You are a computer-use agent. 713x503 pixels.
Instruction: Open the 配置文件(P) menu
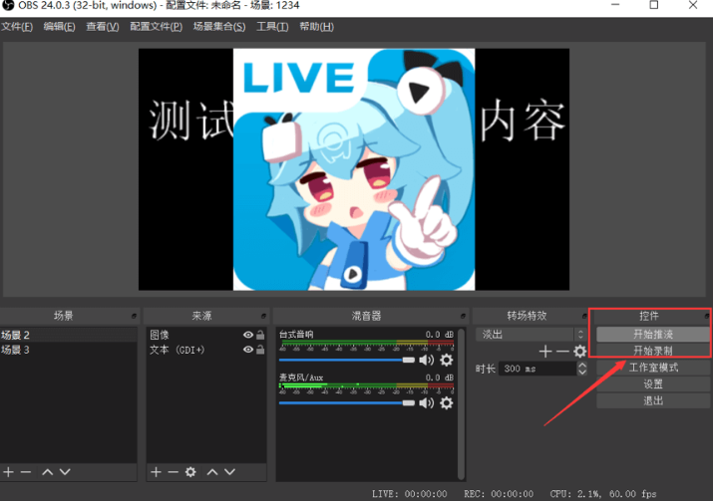157,26
